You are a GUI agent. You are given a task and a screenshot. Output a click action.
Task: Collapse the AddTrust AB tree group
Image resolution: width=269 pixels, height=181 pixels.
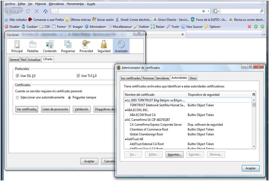pyautogui.click(x=126, y=139)
